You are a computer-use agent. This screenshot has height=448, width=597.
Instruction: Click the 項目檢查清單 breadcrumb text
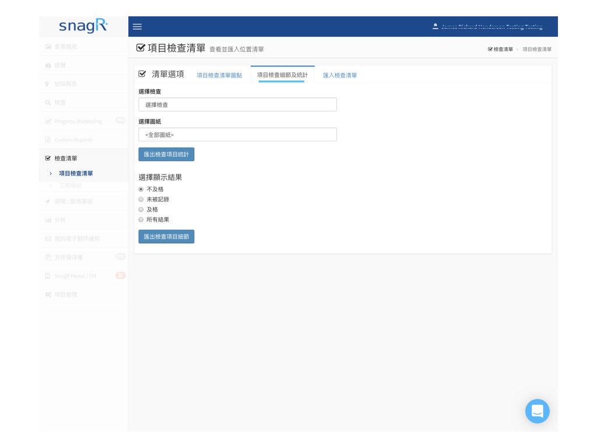(x=537, y=49)
